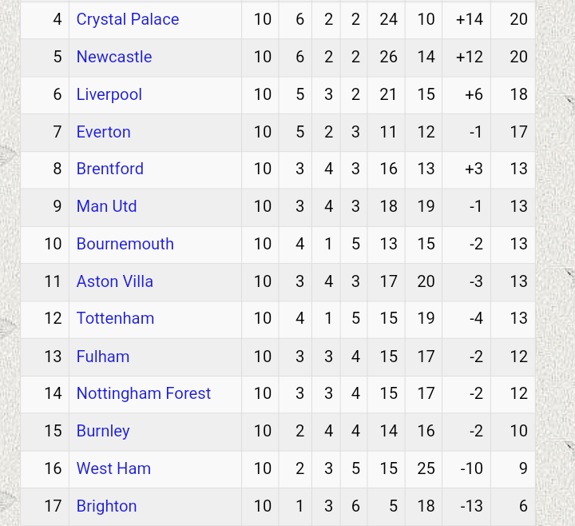Click the Fulham team link
The image size is (575, 526).
point(103,357)
